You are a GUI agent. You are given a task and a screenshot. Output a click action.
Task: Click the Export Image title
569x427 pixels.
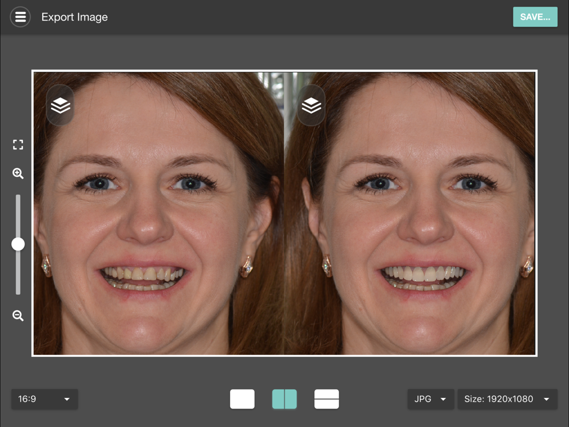(x=74, y=17)
